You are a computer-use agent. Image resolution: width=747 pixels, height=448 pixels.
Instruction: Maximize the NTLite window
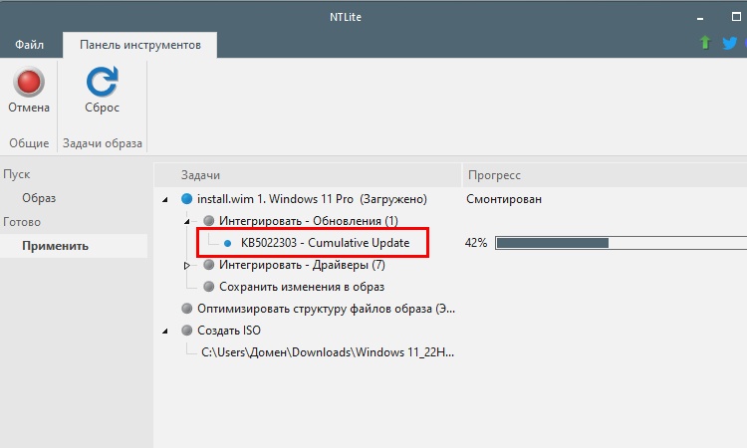point(736,17)
